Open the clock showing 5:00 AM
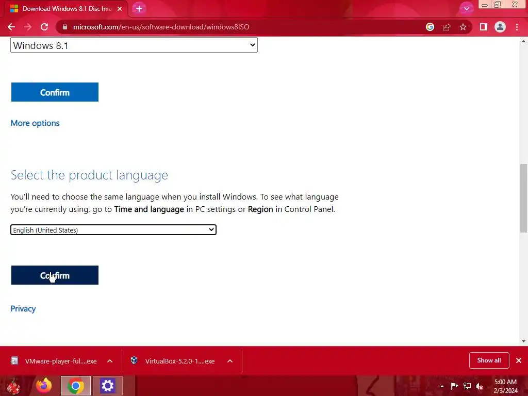This screenshot has width=528, height=396. click(x=505, y=386)
